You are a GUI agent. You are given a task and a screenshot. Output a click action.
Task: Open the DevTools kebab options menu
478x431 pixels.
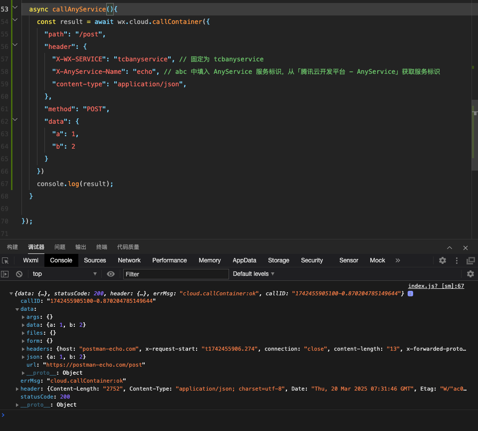coord(457,260)
